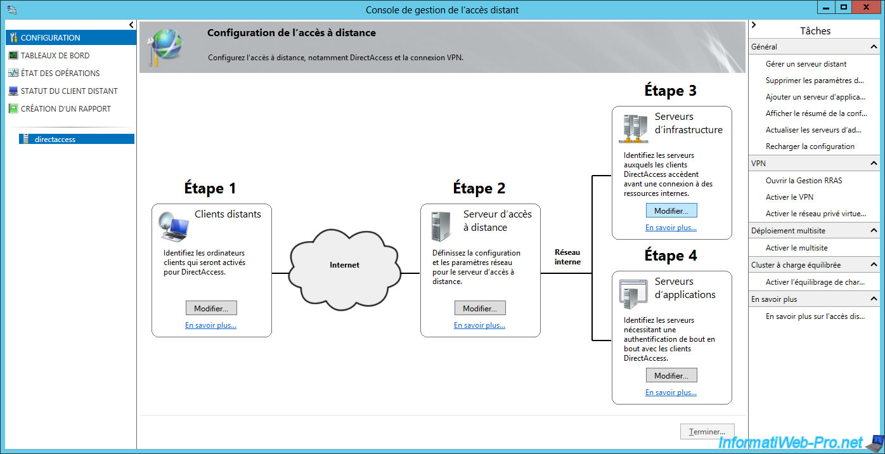
Task: Collapse the Déploiement multisite section
Action: (x=874, y=231)
